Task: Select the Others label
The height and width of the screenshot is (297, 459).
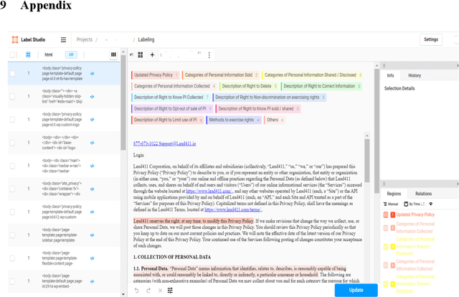Action: point(275,120)
